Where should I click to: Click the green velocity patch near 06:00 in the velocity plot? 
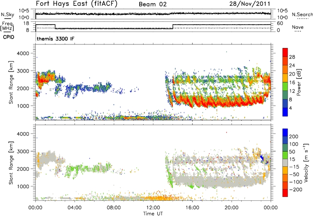coord(94,168)
